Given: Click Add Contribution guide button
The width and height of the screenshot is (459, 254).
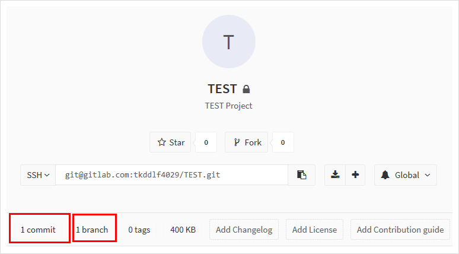Looking at the screenshot, I should click(400, 230).
